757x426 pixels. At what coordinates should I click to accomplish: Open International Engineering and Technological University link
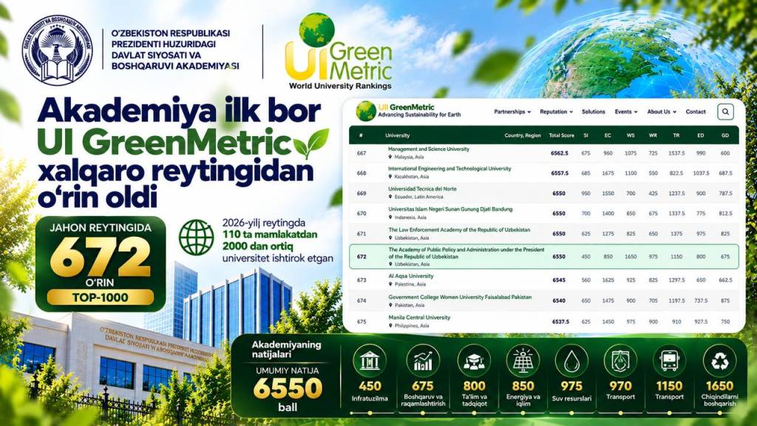pos(449,169)
